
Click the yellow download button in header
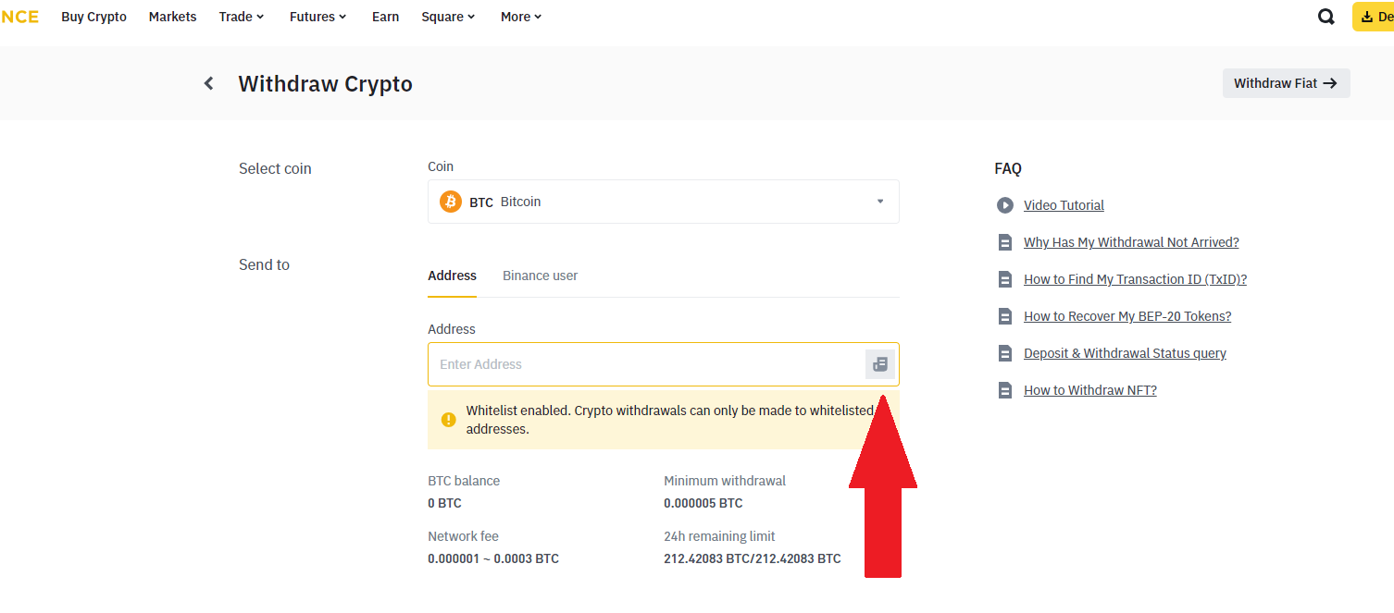(x=1373, y=17)
